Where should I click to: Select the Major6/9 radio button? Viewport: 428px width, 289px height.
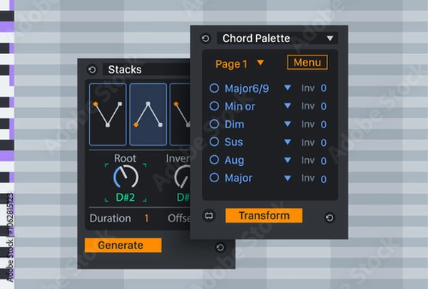(x=214, y=88)
